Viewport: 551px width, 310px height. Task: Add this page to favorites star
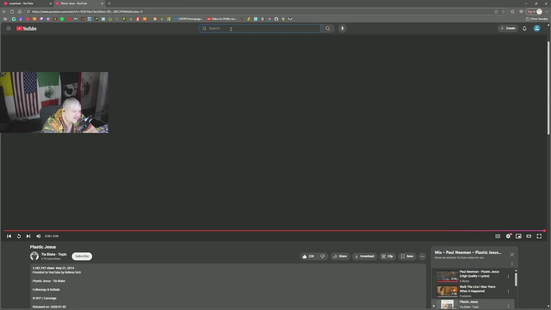pyautogui.click(x=503, y=12)
